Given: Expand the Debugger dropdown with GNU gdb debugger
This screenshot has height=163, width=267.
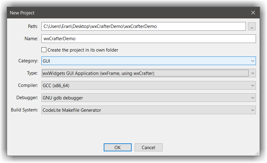Looking at the screenshot, I should click(x=149, y=98).
